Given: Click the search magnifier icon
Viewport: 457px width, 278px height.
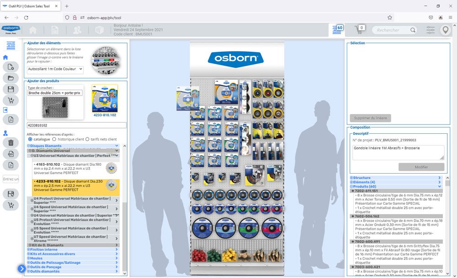Looking at the screenshot, I should [413, 30].
